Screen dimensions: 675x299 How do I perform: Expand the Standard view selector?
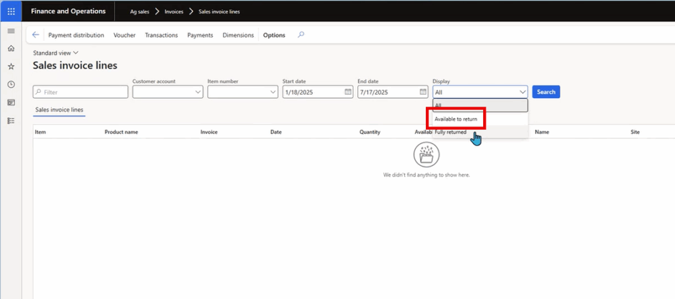(56, 53)
